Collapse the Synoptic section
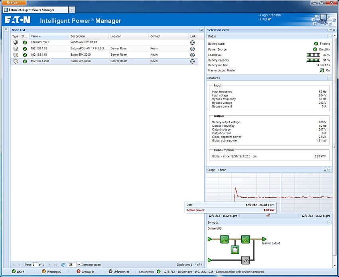Screen dimensions: 339x277 329,222
